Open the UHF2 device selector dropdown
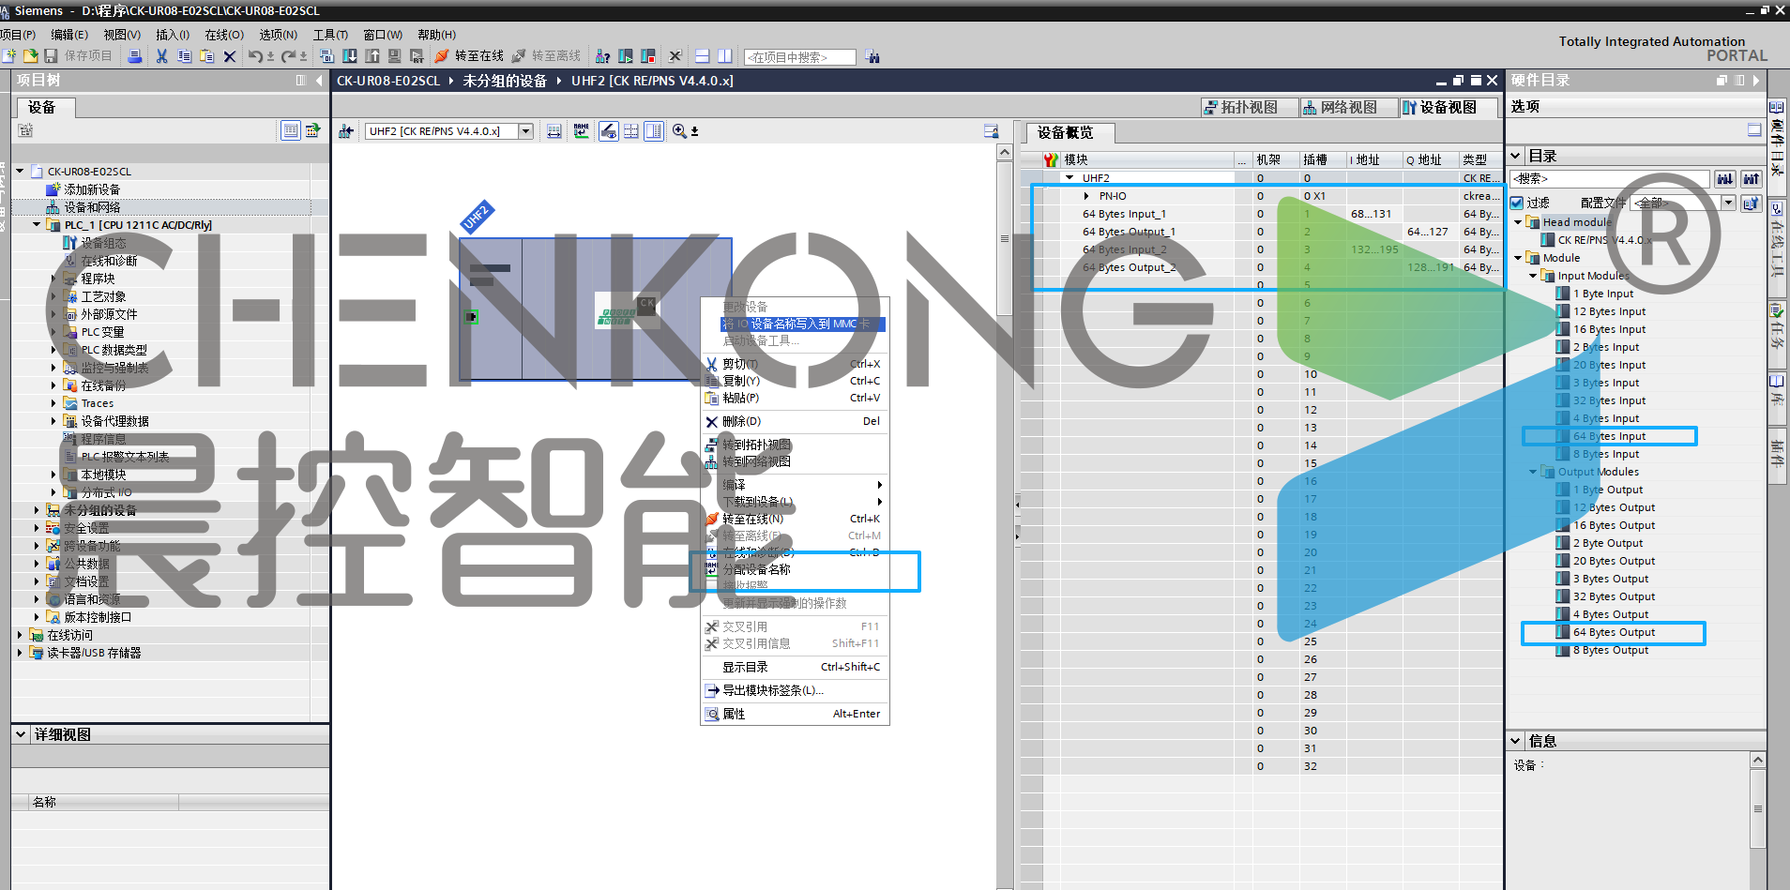 (x=525, y=131)
